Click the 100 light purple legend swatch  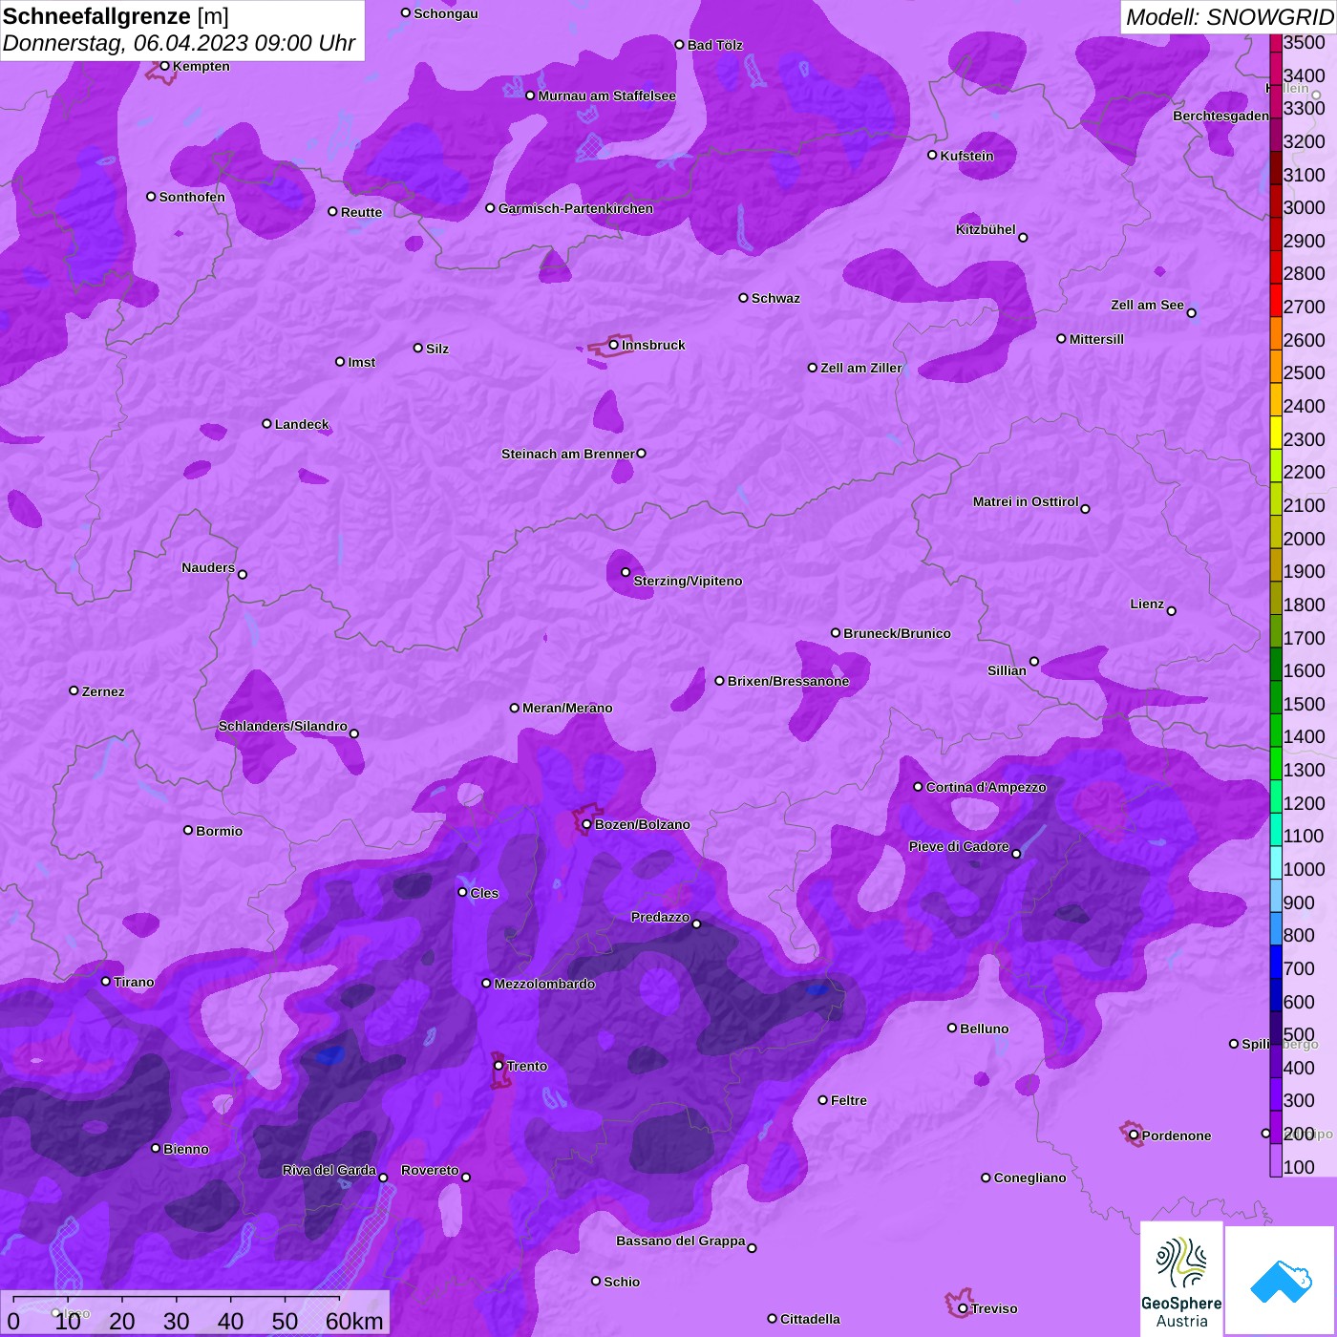pyautogui.click(x=1276, y=1162)
